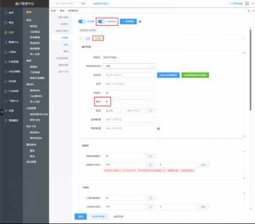
Task: Click the barcode field left of the blue button
Action: click(x=130, y=75)
